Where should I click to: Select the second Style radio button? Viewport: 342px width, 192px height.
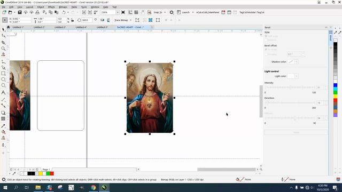[266, 40]
